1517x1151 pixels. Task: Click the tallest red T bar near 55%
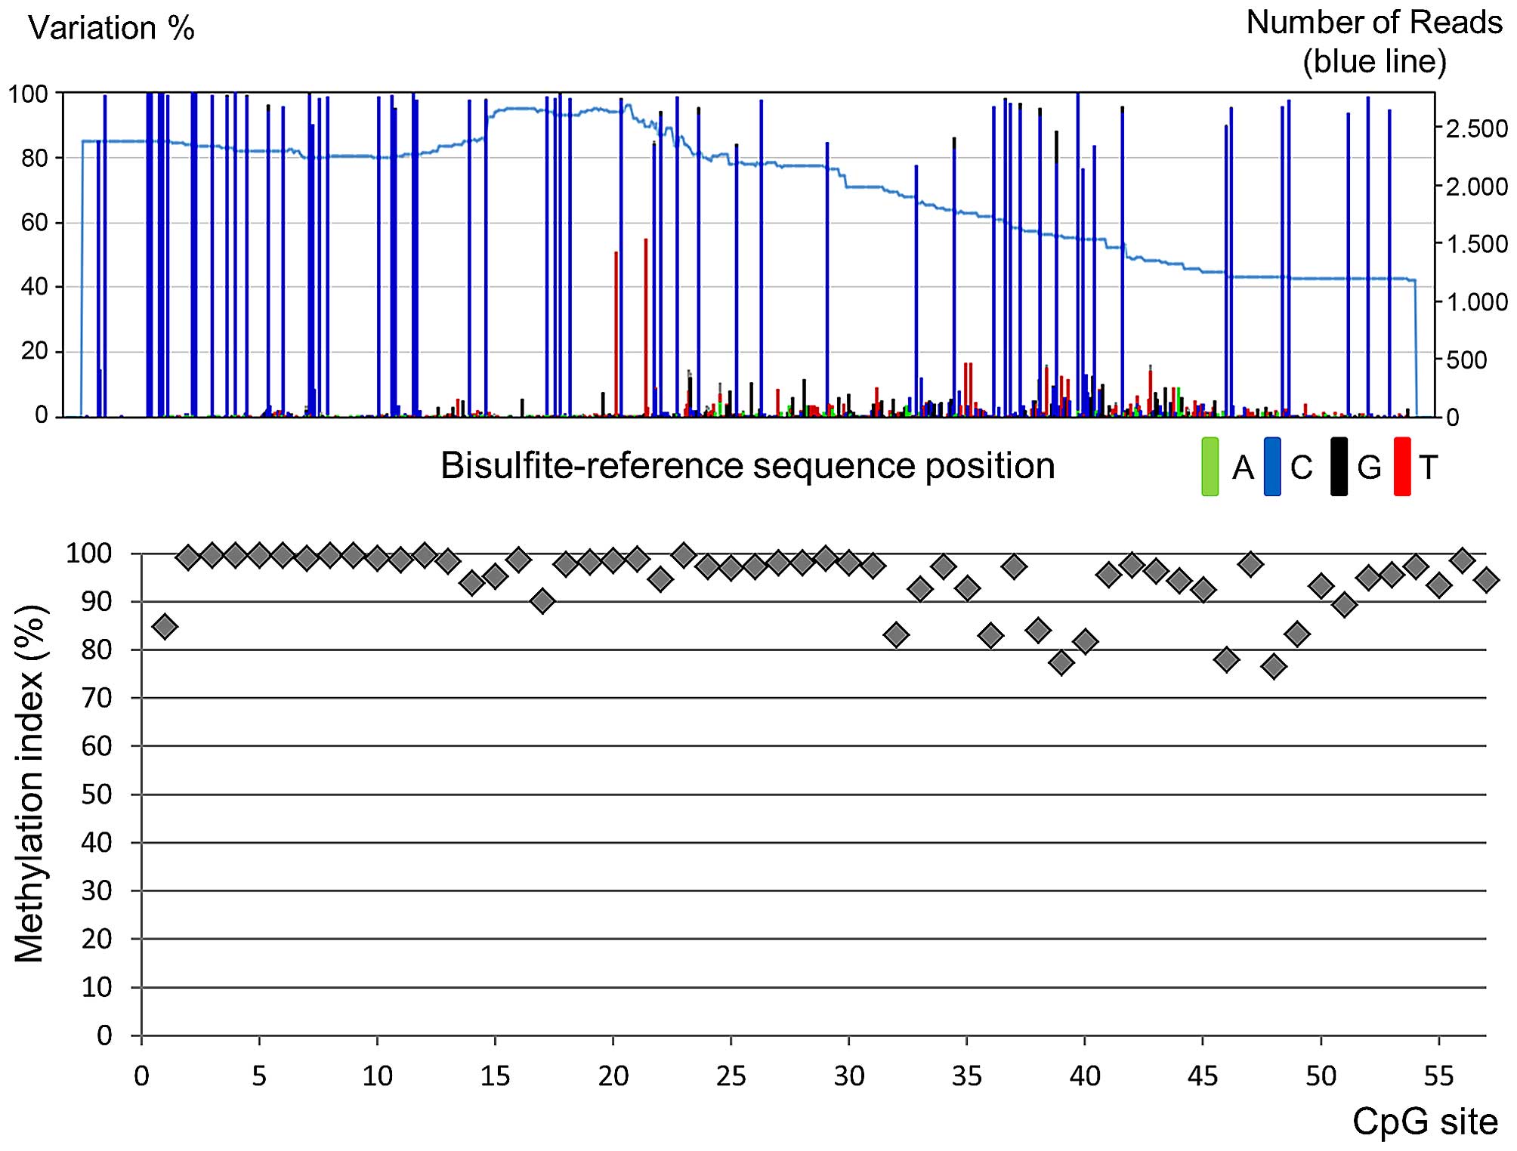click(646, 325)
